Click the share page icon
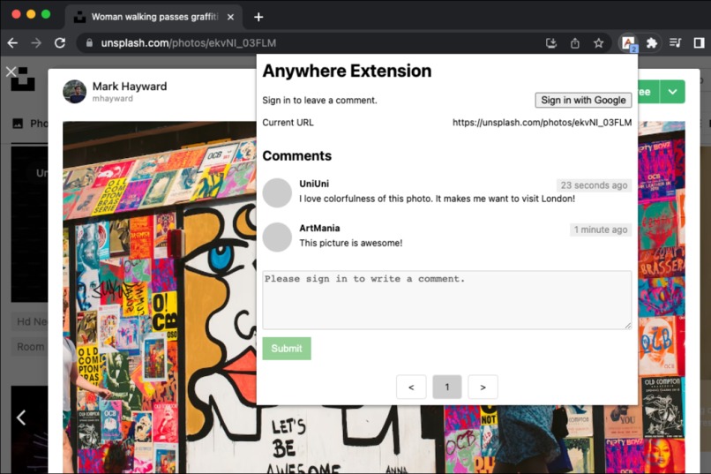Viewport: 711px width, 474px height. click(x=575, y=43)
